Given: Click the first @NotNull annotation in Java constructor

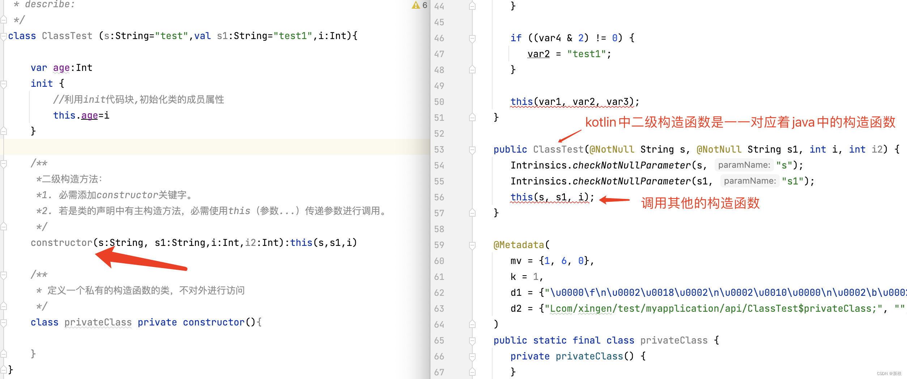Looking at the screenshot, I should [x=612, y=149].
